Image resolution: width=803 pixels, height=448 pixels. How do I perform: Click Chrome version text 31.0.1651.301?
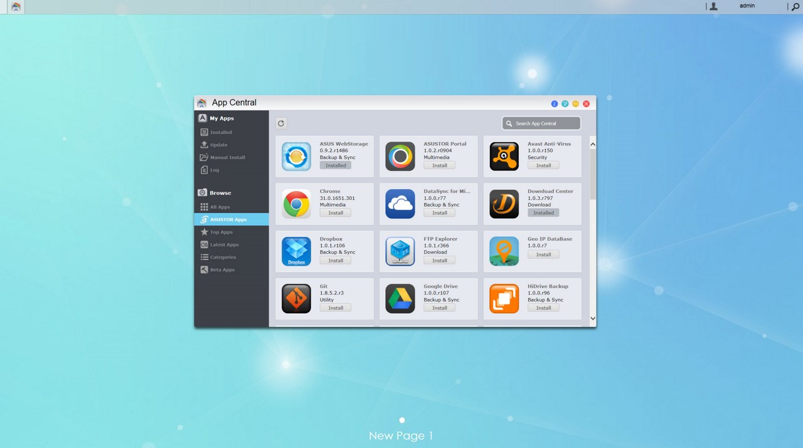[x=338, y=198]
